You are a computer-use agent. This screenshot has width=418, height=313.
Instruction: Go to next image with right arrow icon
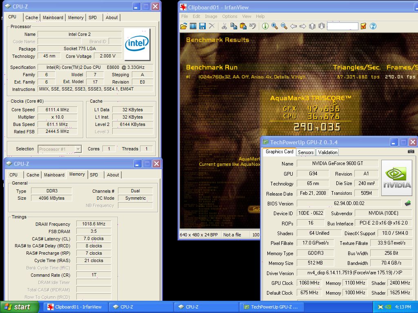pyautogui.click(x=303, y=26)
